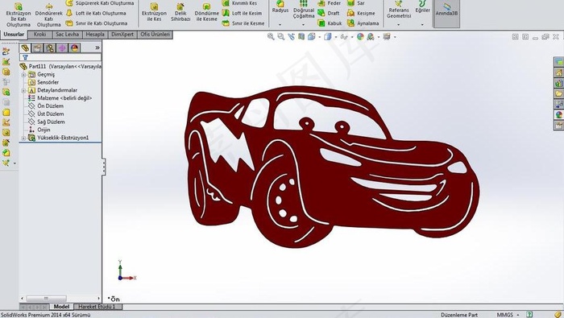Open Design Library task pane tab
This screenshot has width=564, height=318.
pos(558,84)
